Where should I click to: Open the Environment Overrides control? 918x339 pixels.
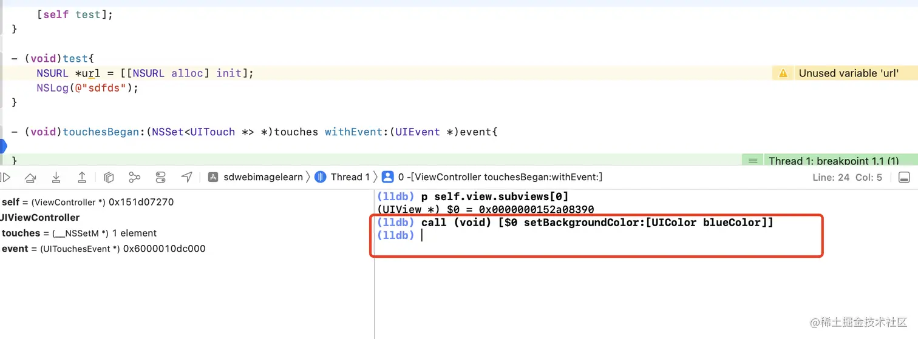tap(161, 177)
